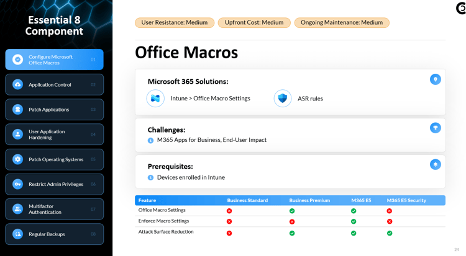Select Configure Microsoft Office Macros menu item

(55, 60)
